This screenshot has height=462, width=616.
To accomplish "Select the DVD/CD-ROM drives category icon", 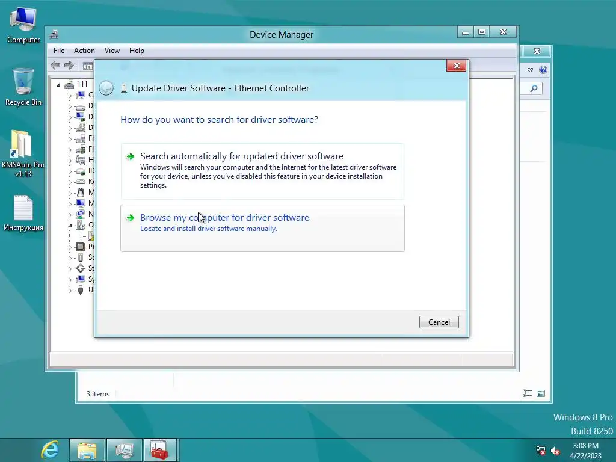I will (x=81, y=128).
